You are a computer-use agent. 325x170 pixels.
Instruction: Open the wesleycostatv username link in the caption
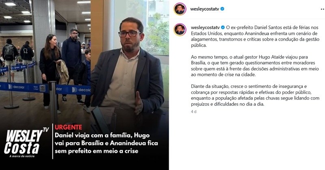tap(205, 27)
